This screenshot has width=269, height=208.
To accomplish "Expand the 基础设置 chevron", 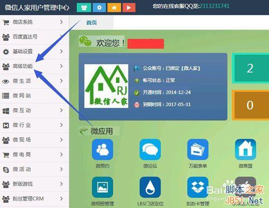I will pyautogui.click(x=61, y=52).
